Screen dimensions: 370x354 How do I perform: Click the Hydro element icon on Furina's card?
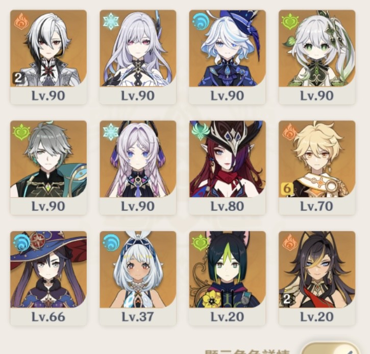(200, 21)
